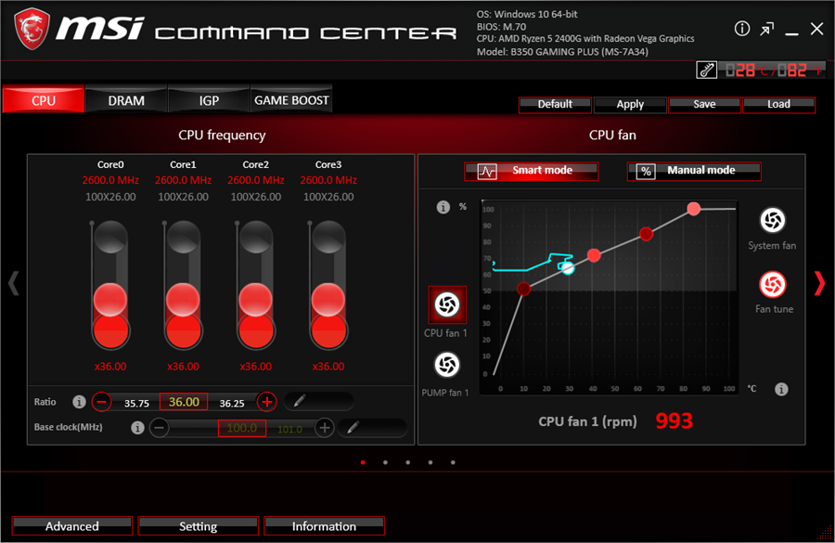
Task: Decrease CPU ratio with minus button
Action: tap(102, 402)
